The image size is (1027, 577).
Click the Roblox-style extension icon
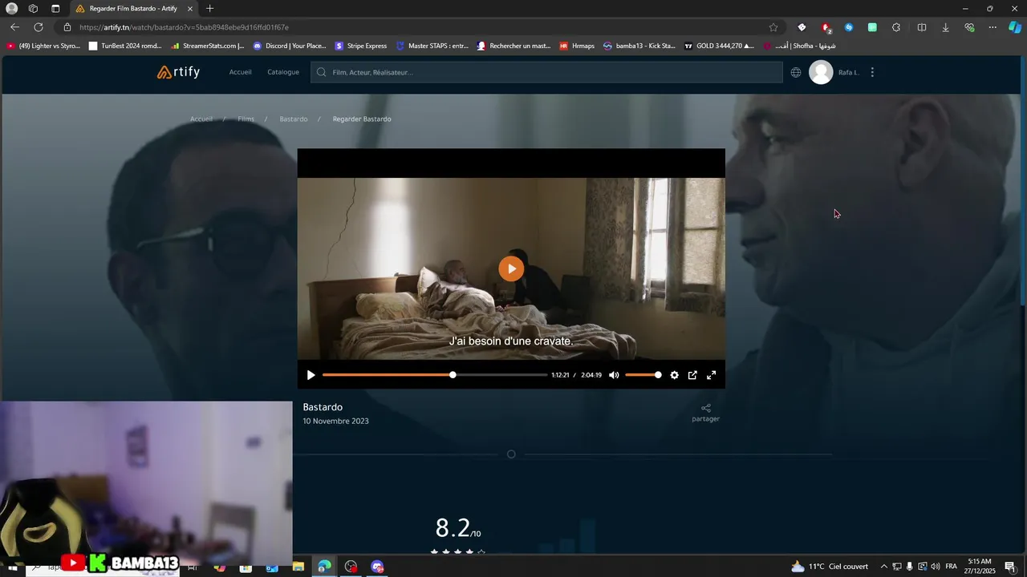802,27
